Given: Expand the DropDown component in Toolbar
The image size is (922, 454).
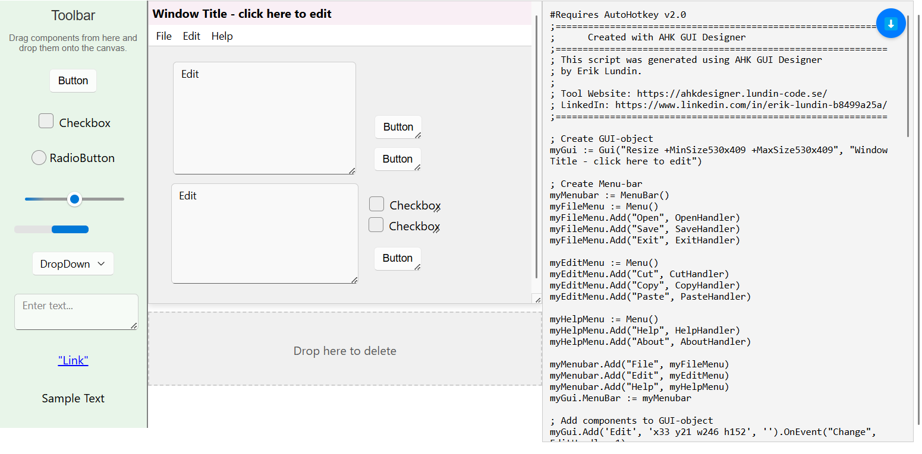Looking at the screenshot, I should (x=73, y=264).
